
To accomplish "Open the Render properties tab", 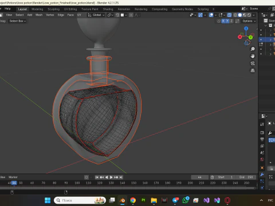I will pos(262,133).
